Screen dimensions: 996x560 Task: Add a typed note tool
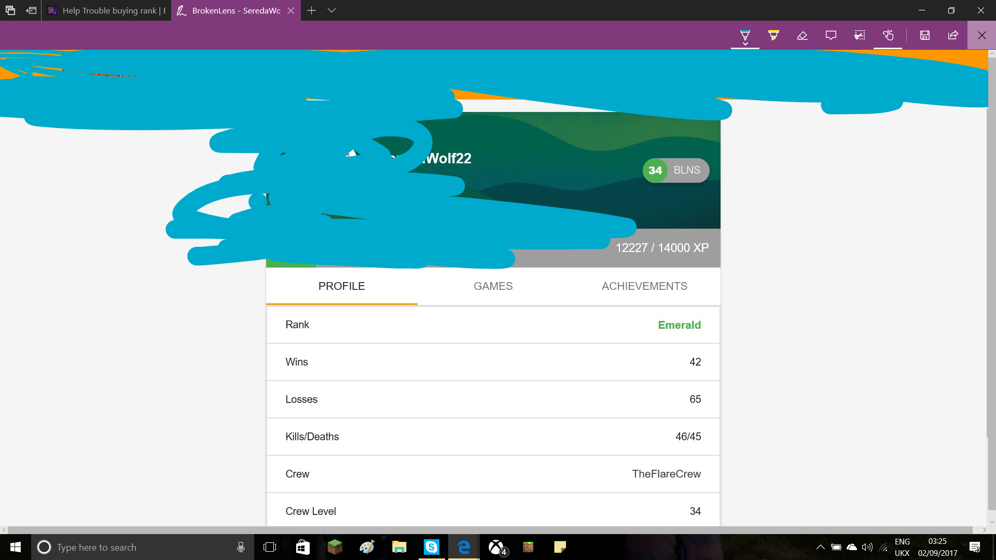[831, 36]
